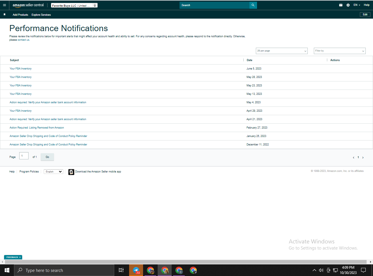The height and width of the screenshot is (276, 373).
Task: Click the Windows taskbar search box
Action: 64,270
